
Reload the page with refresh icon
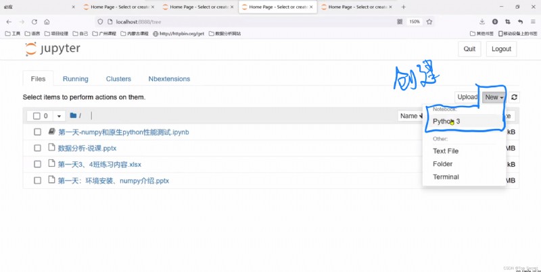click(x=34, y=22)
